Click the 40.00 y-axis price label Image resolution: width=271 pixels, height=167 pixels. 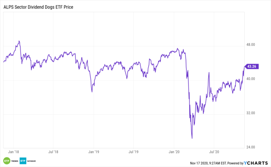click(251, 79)
